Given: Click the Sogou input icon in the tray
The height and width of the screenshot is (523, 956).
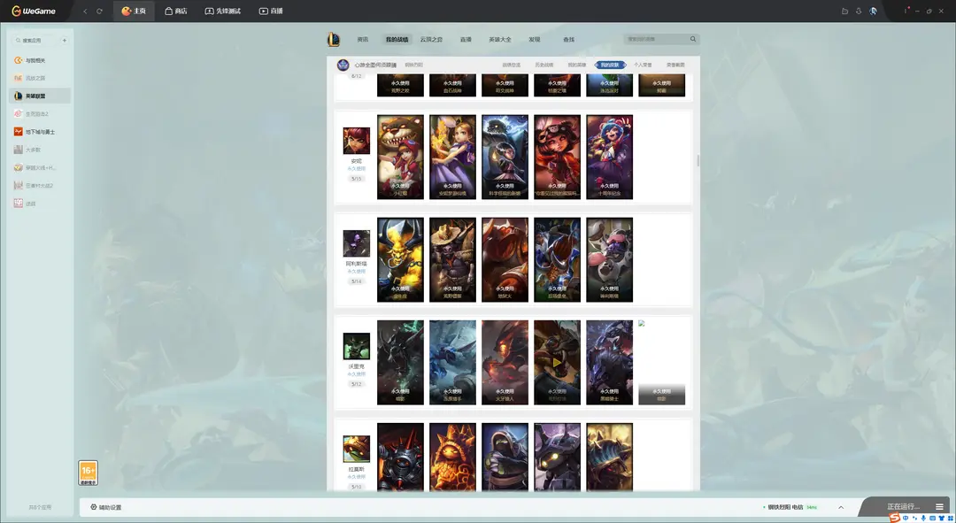Looking at the screenshot, I should coord(894,518).
